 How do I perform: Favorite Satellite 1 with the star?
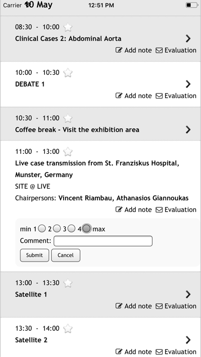(68, 283)
